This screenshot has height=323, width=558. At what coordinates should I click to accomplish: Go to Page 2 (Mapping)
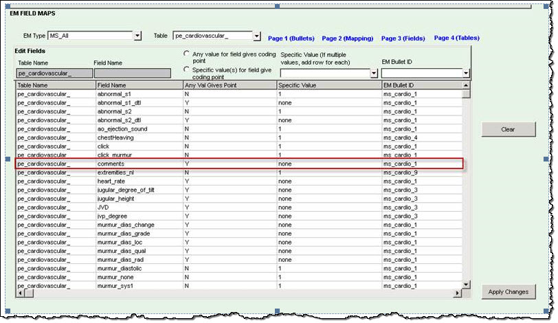(347, 38)
